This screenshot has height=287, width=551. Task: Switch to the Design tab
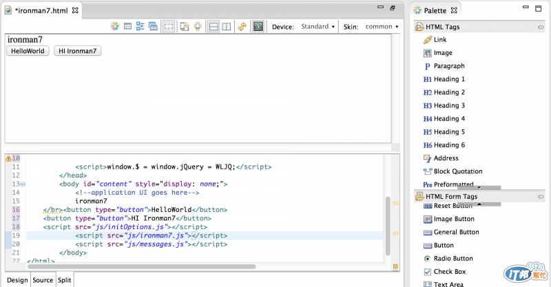pos(17,280)
